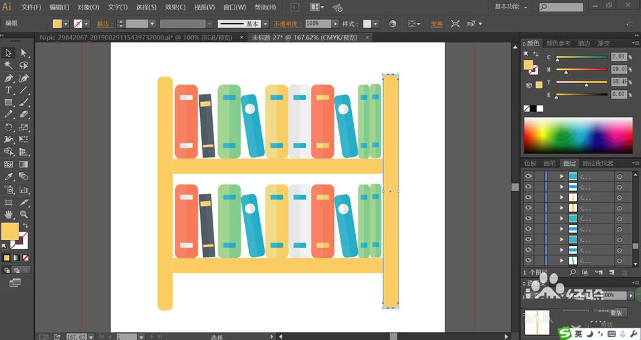This screenshot has width=641, height=340.
Task: Select the Direct Selection tool
Action: tap(24, 53)
